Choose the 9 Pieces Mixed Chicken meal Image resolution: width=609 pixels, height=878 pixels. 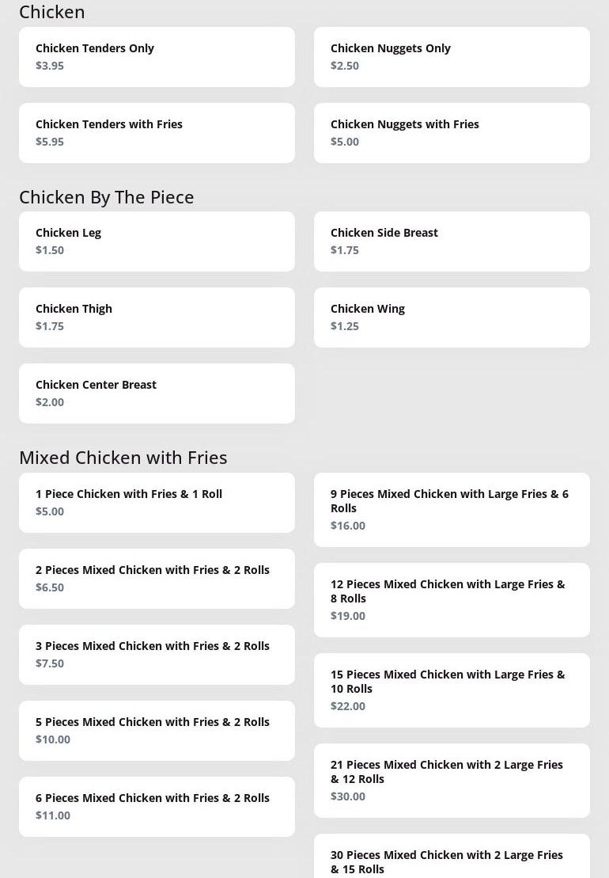pos(452,510)
